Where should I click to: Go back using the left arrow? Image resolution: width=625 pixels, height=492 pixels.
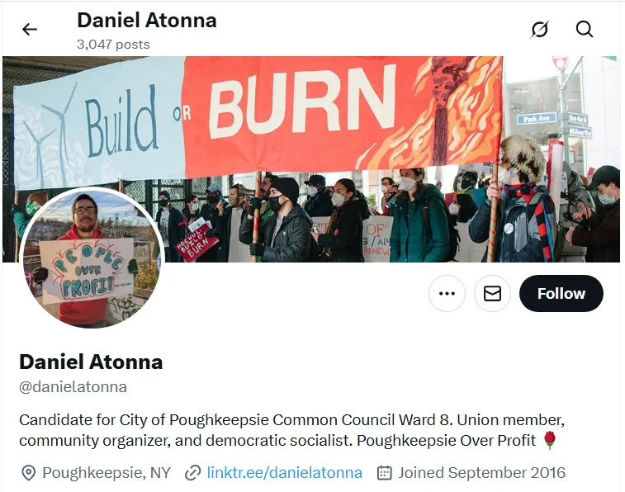coord(30,29)
